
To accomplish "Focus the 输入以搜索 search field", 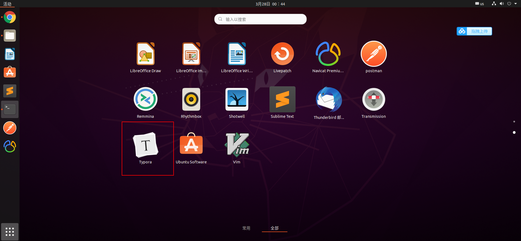I will (260, 19).
